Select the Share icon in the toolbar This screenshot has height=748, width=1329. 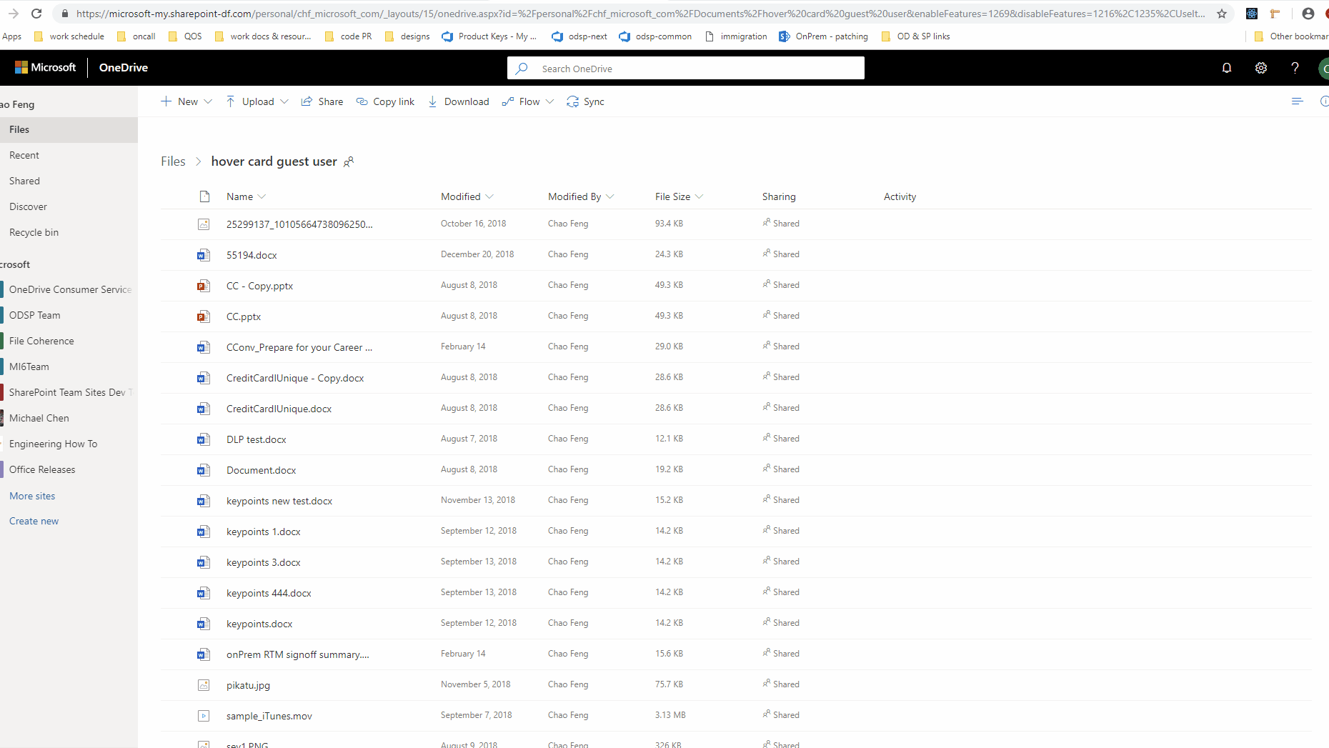(307, 101)
